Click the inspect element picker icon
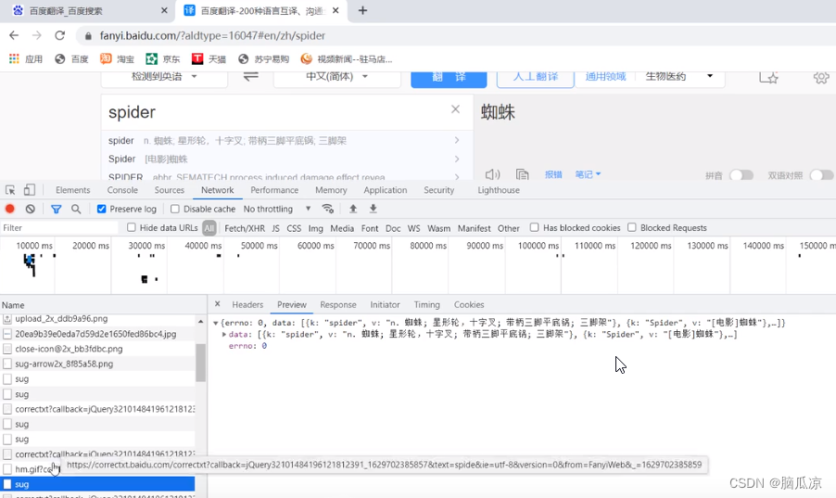Viewport: 836px width, 498px height. 10,190
